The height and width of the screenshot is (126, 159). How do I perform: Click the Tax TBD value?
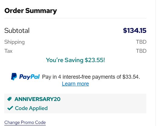click(x=141, y=51)
